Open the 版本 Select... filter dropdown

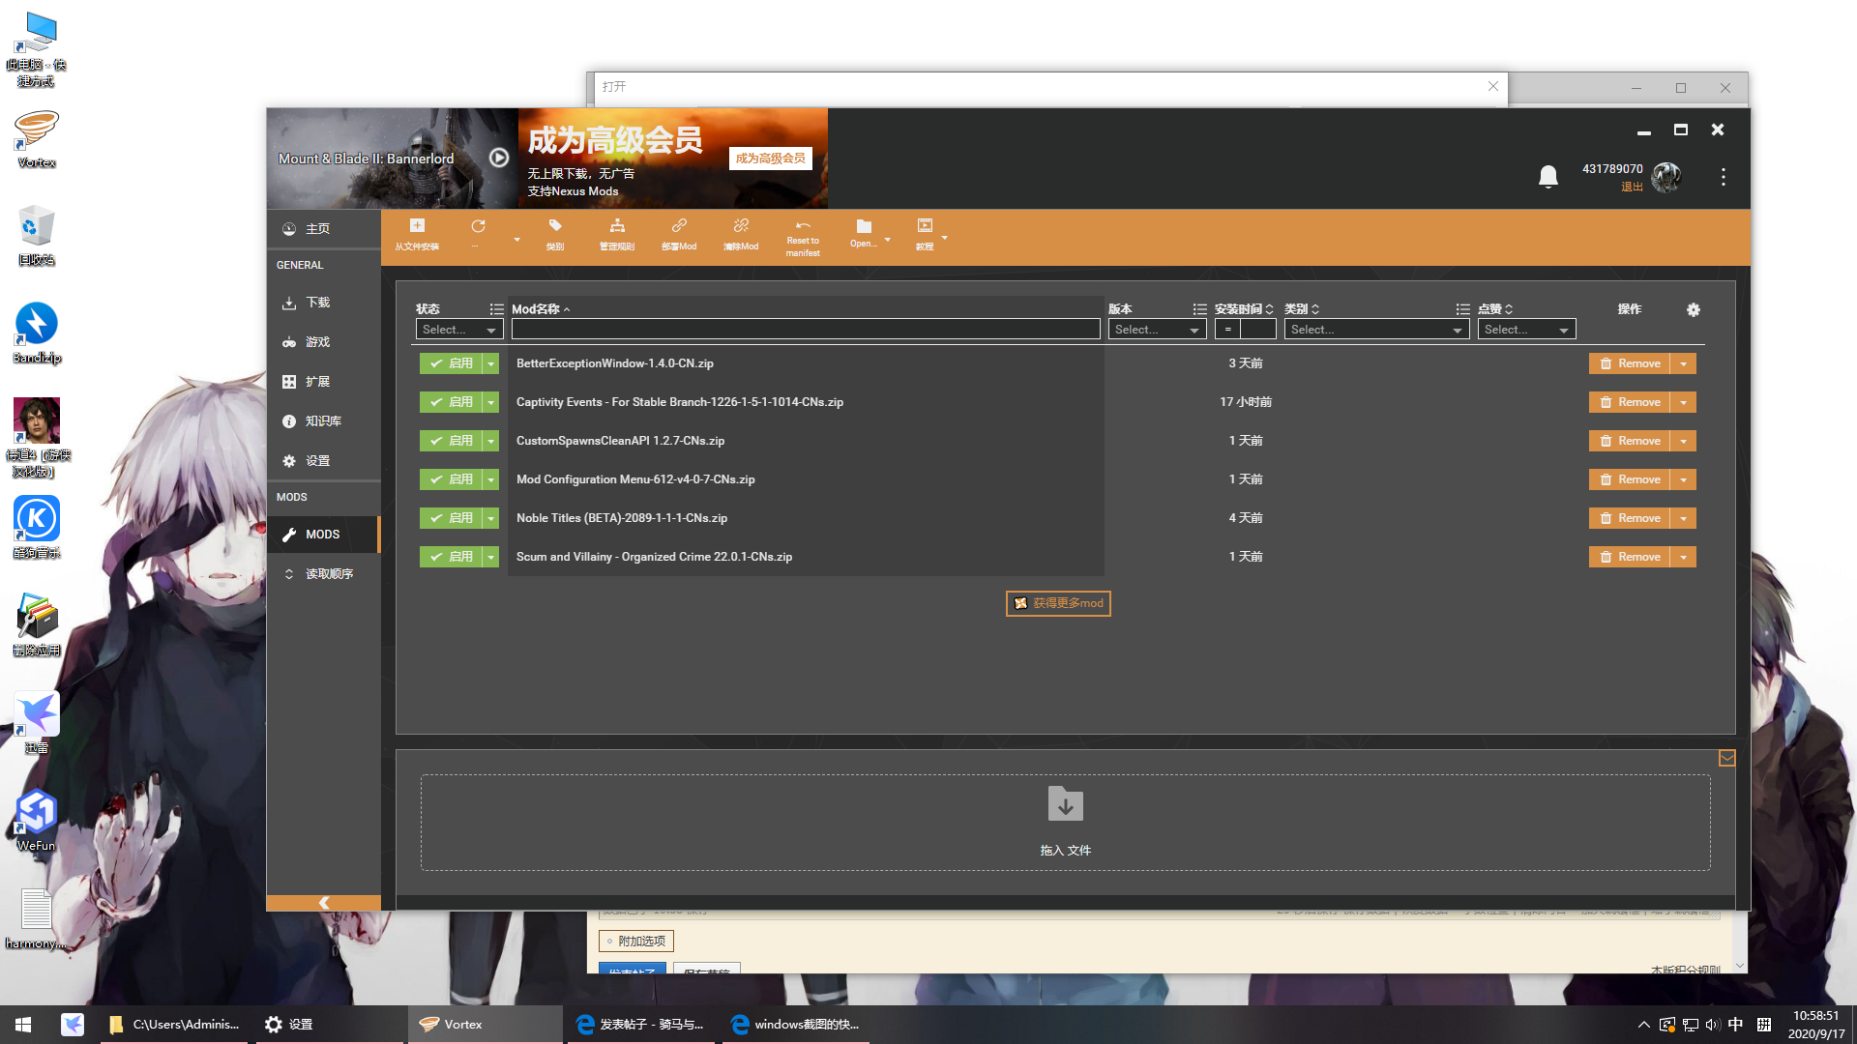(x=1157, y=330)
